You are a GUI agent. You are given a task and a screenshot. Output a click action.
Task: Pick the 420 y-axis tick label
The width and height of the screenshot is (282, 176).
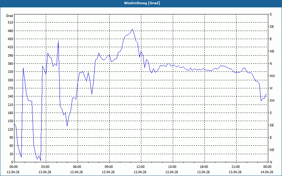point(11,47)
